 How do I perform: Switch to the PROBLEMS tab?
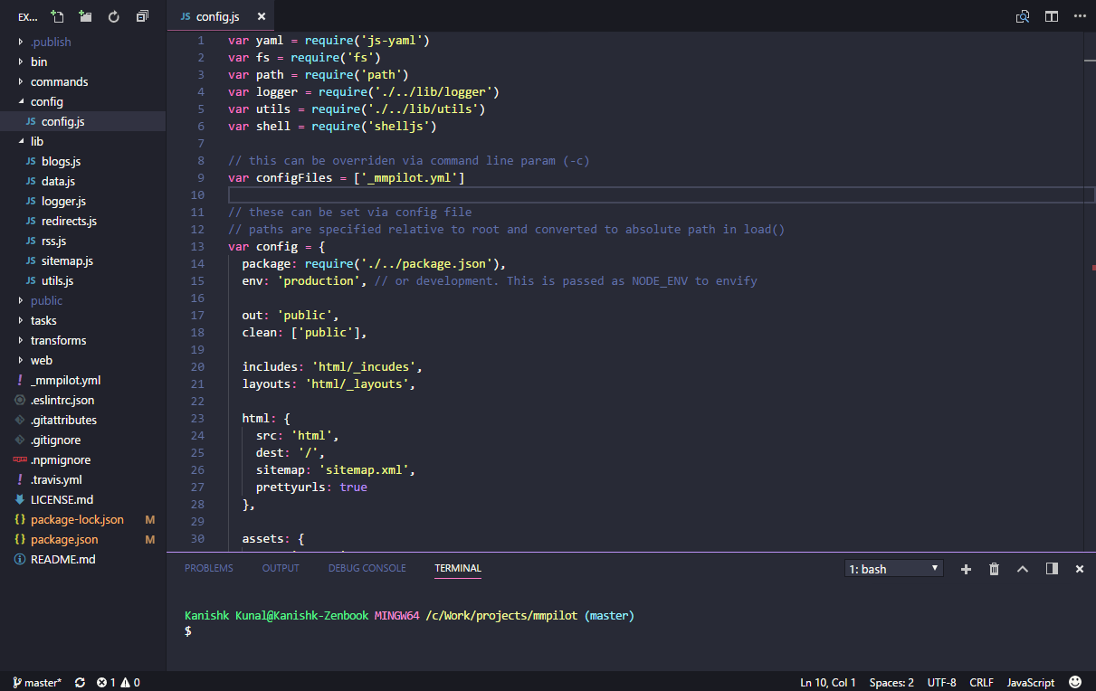(x=209, y=568)
